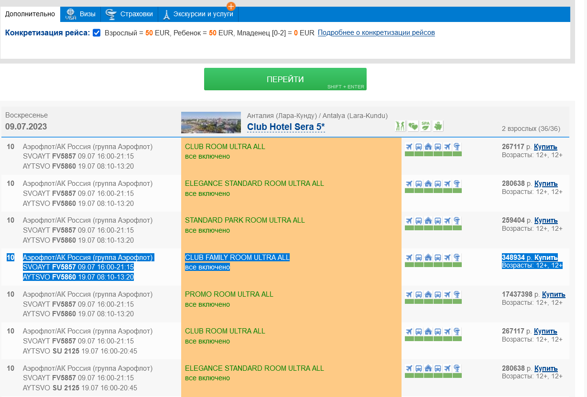This screenshot has height=397, width=587.
Task: Switch to the Страховки tab
Action: point(130,14)
